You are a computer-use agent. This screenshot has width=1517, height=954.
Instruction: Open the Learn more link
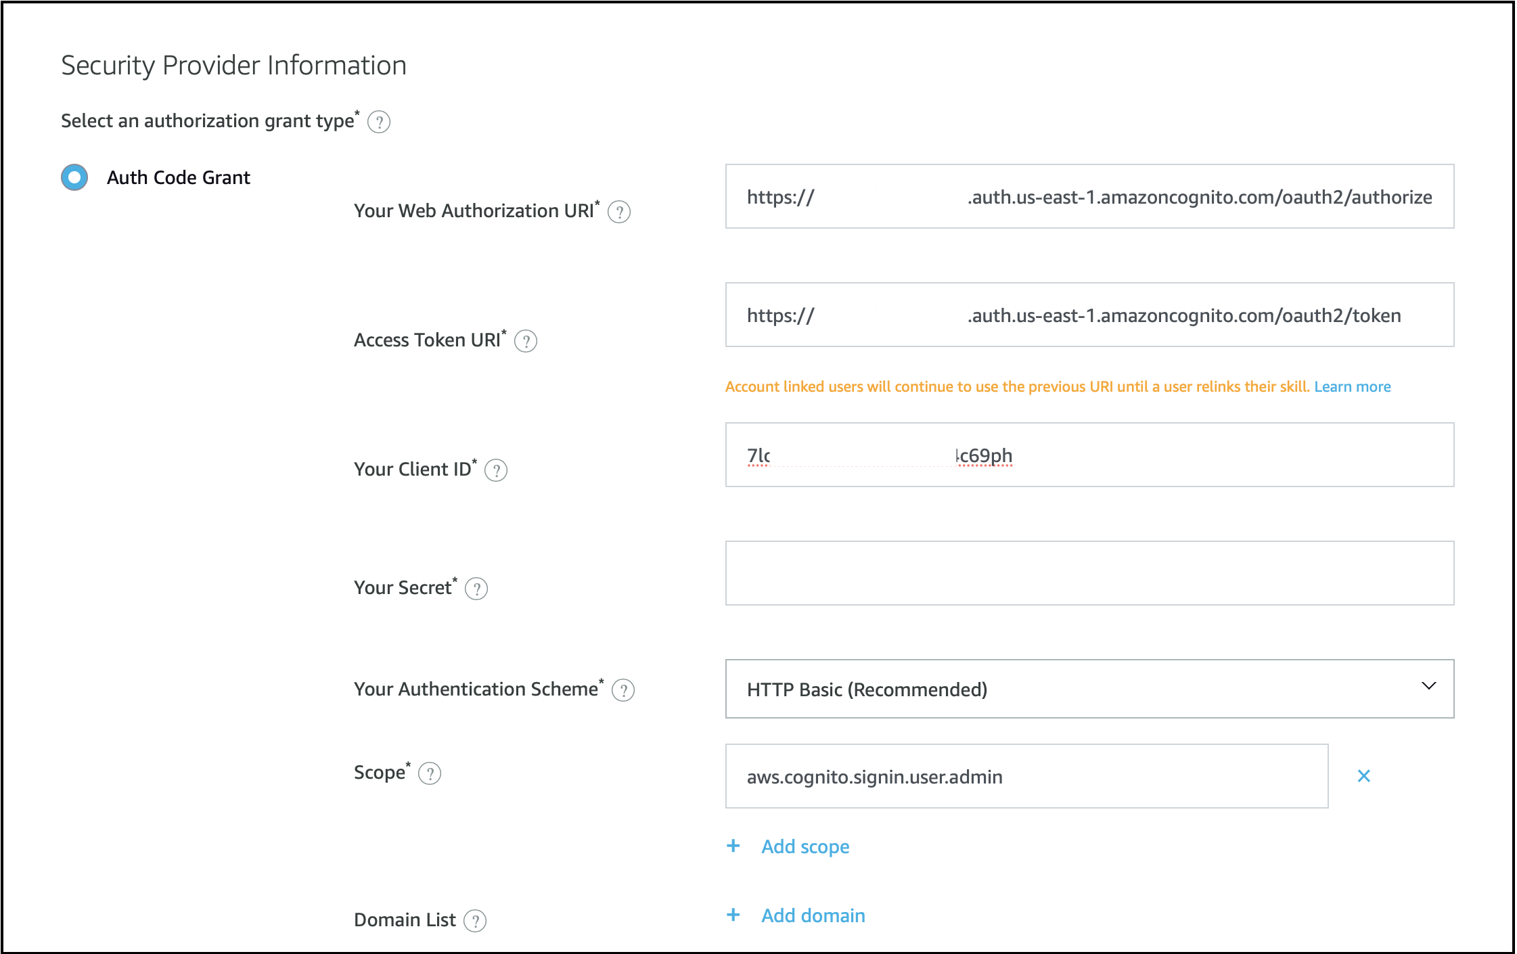pyautogui.click(x=1353, y=386)
